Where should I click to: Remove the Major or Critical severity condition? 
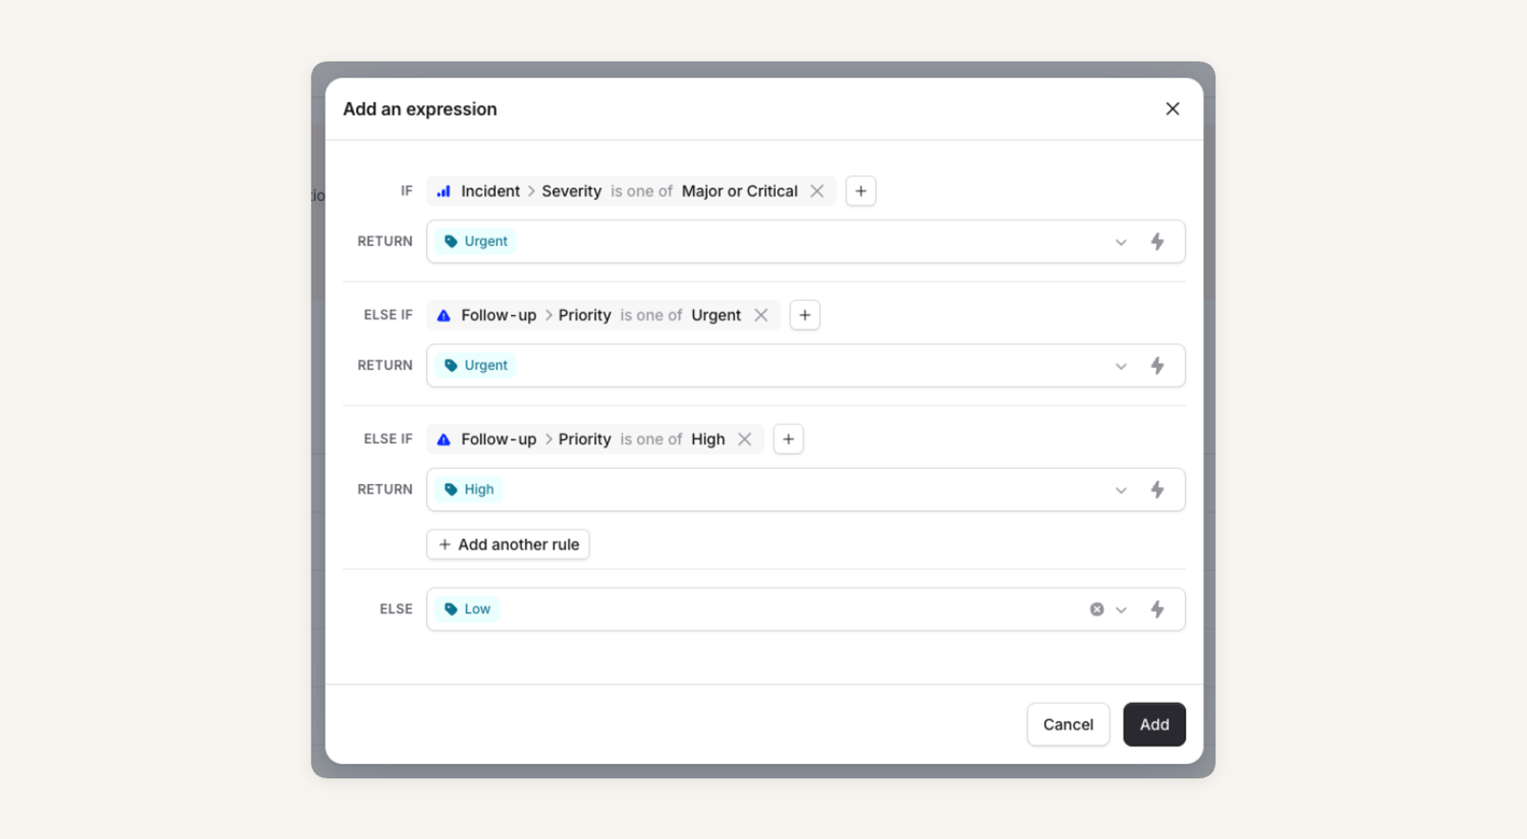pos(817,191)
